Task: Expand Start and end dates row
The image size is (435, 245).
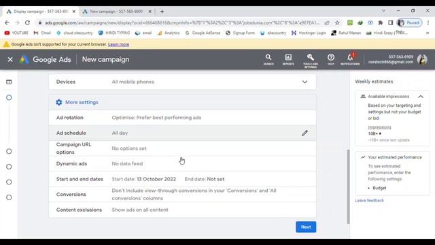Action: (x=182, y=179)
